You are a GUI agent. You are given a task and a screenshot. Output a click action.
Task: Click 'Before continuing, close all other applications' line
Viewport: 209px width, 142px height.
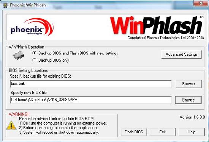59,128
